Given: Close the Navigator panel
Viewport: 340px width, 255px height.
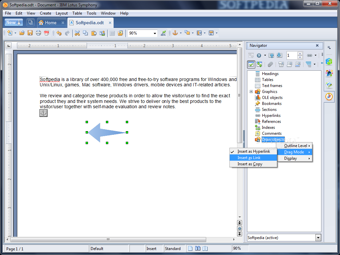Looking at the screenshot, I should tap(317, 45).
